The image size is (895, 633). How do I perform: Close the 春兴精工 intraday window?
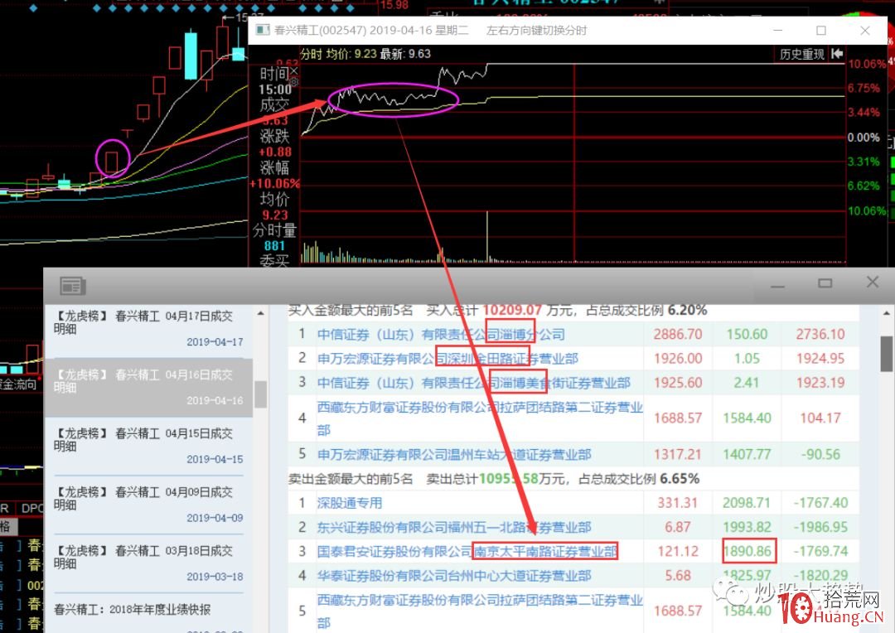tap(864, 31)
